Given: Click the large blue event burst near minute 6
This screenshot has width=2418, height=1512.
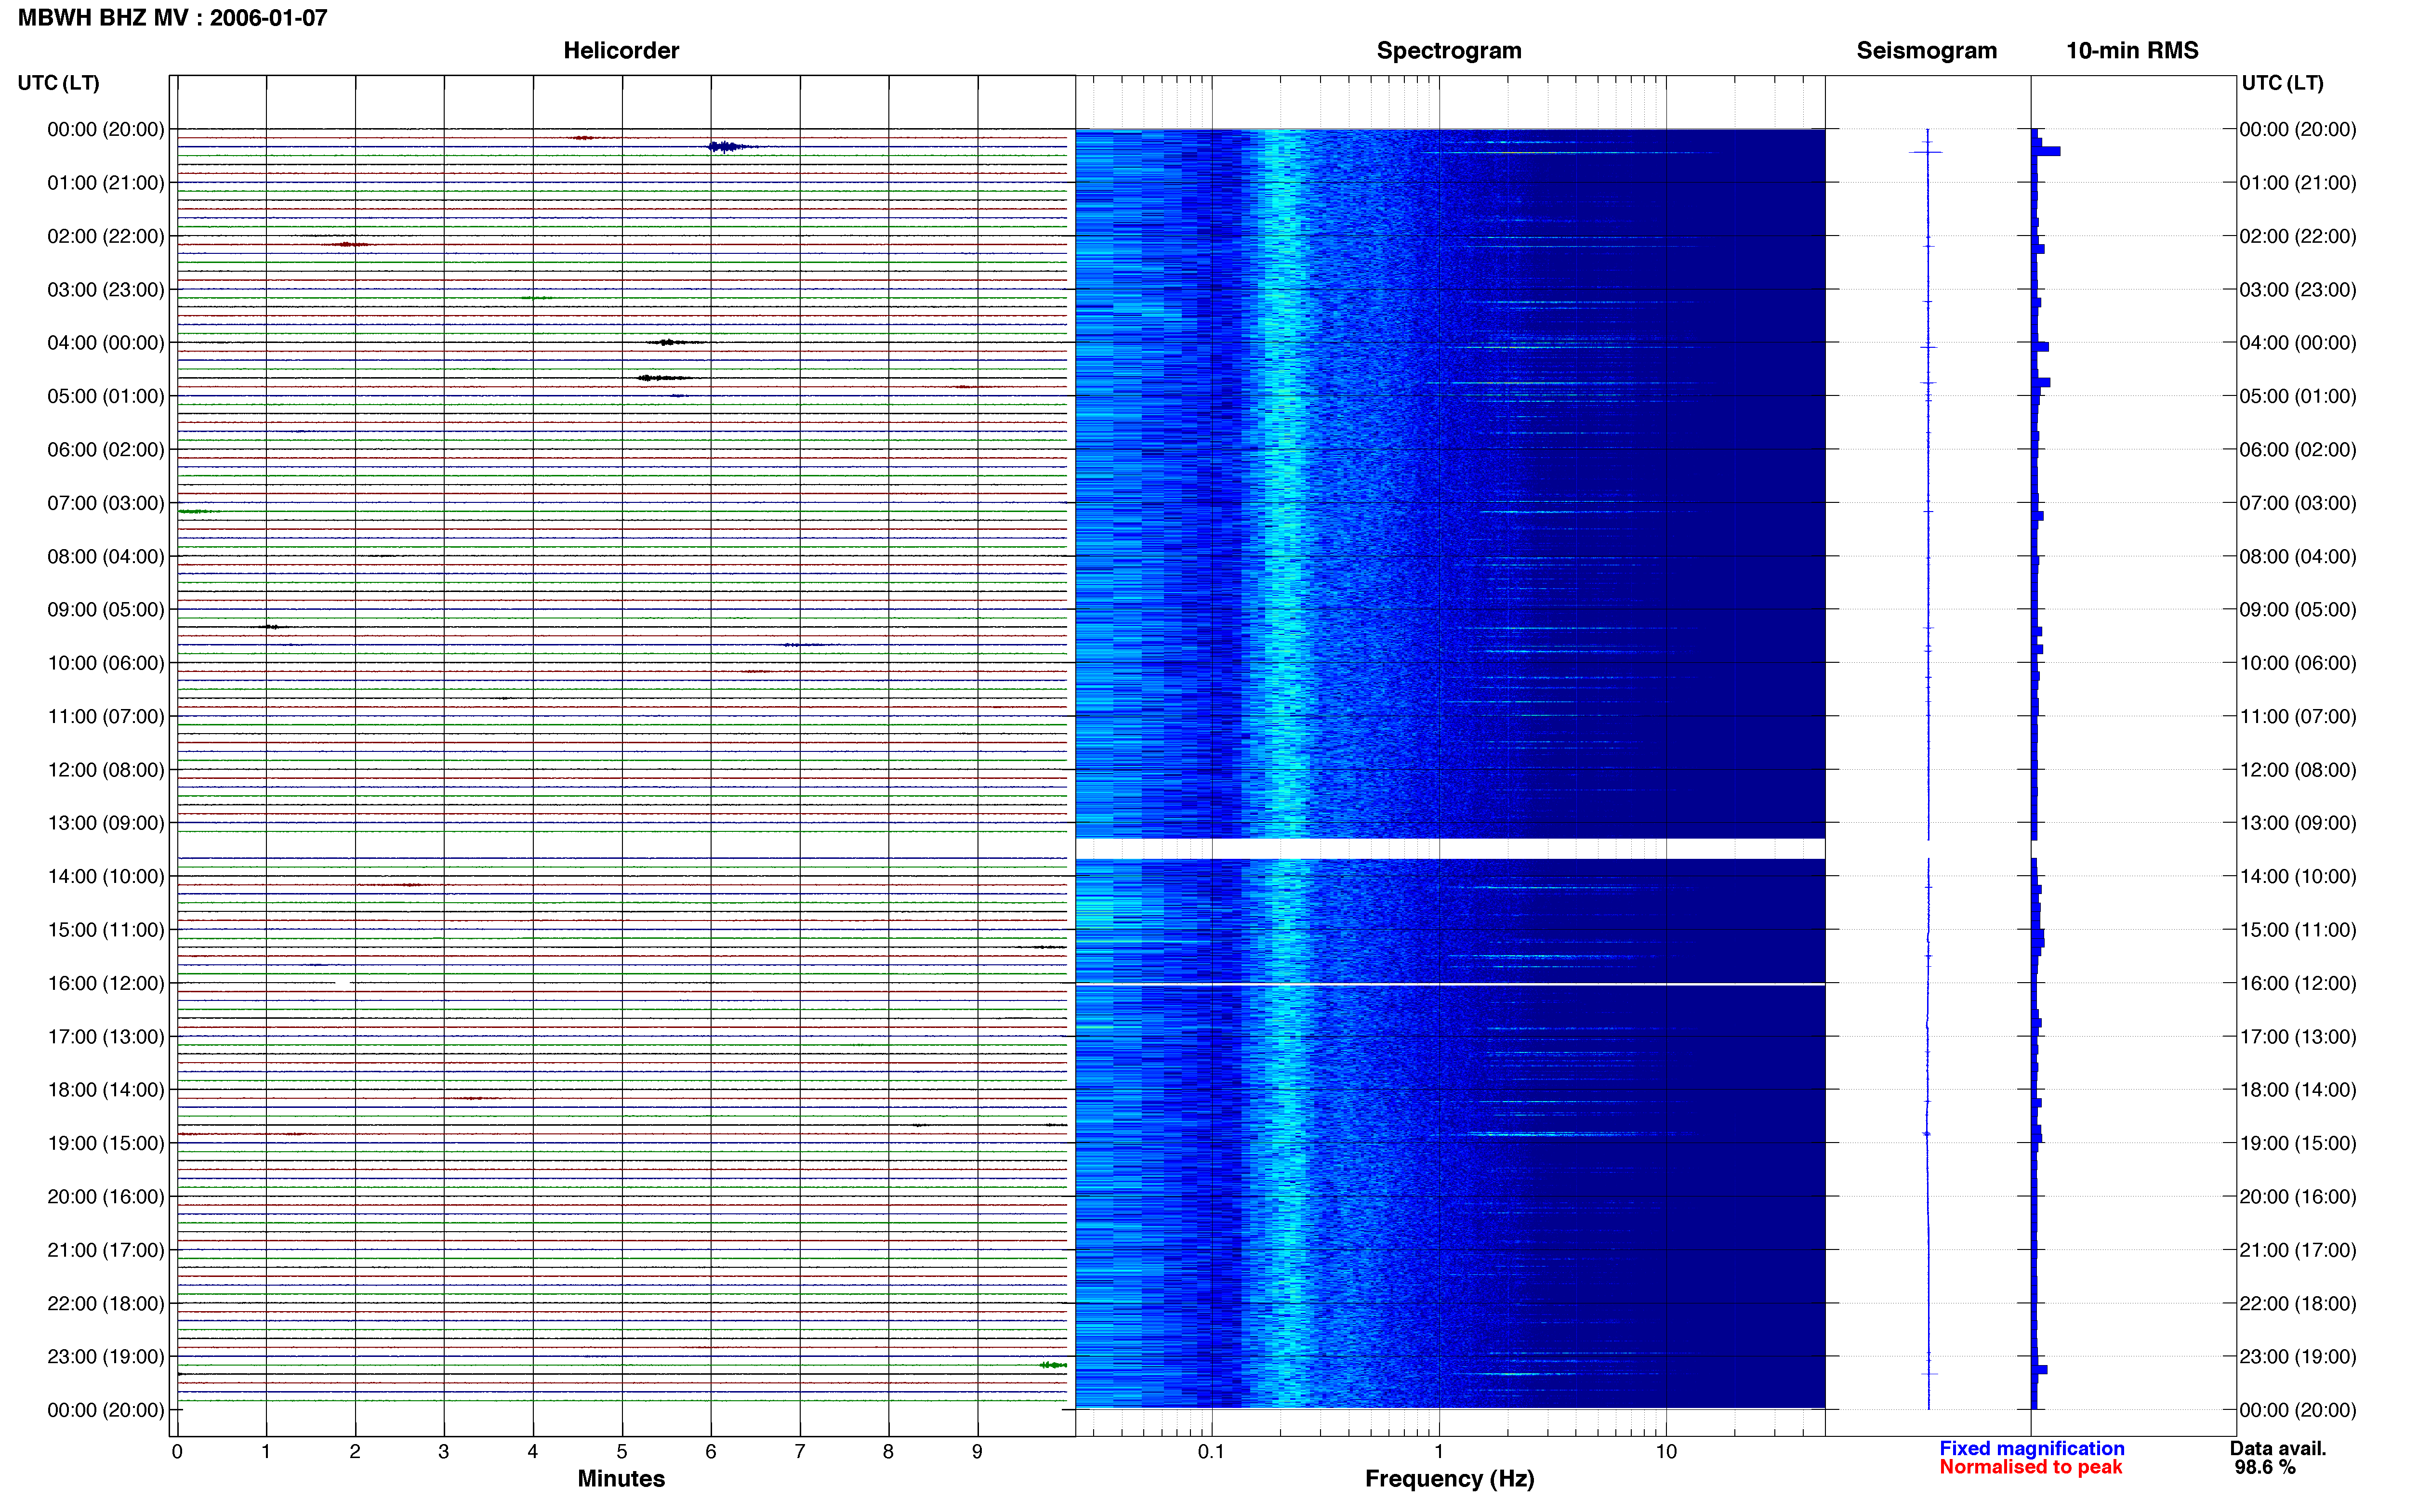Looking at the screenshot, I should click(729, 147).
